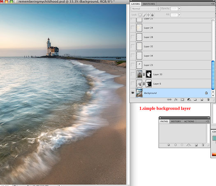Click the lock transparent pixels icon
Screen dimensions: 216x186
click(140, 15)
